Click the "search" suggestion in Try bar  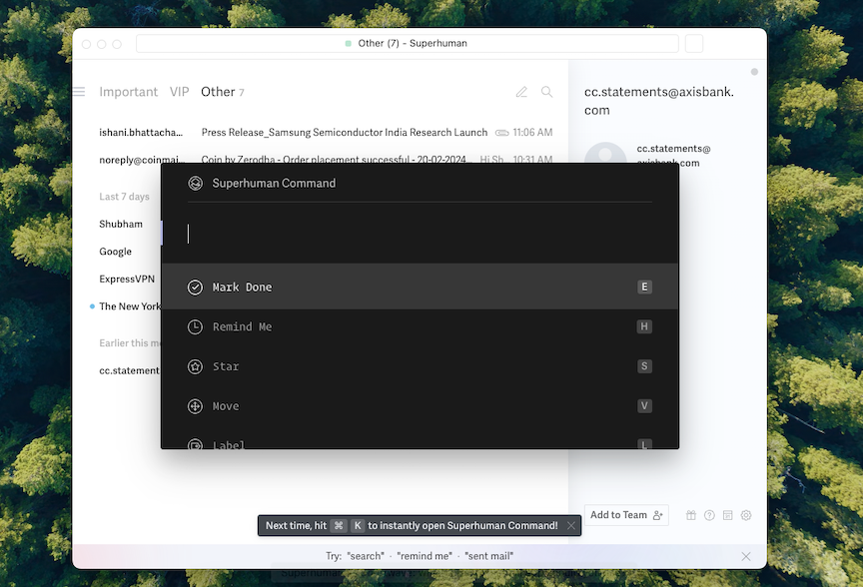click(366, 556)
